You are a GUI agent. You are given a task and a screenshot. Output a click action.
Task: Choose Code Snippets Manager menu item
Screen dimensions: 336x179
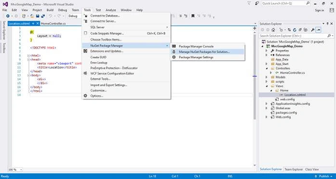click(126, 33)
